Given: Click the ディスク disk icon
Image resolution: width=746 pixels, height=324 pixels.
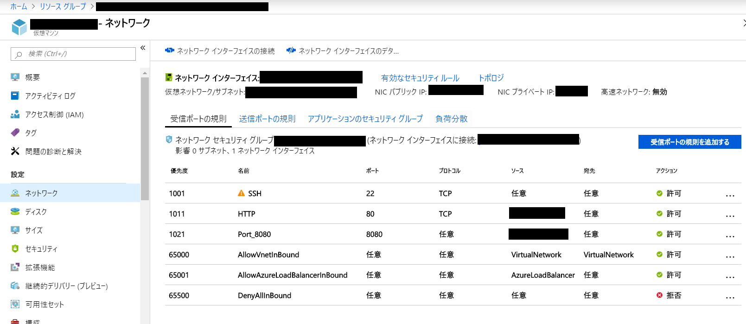Looking at the screenshot, I should 15,211.
